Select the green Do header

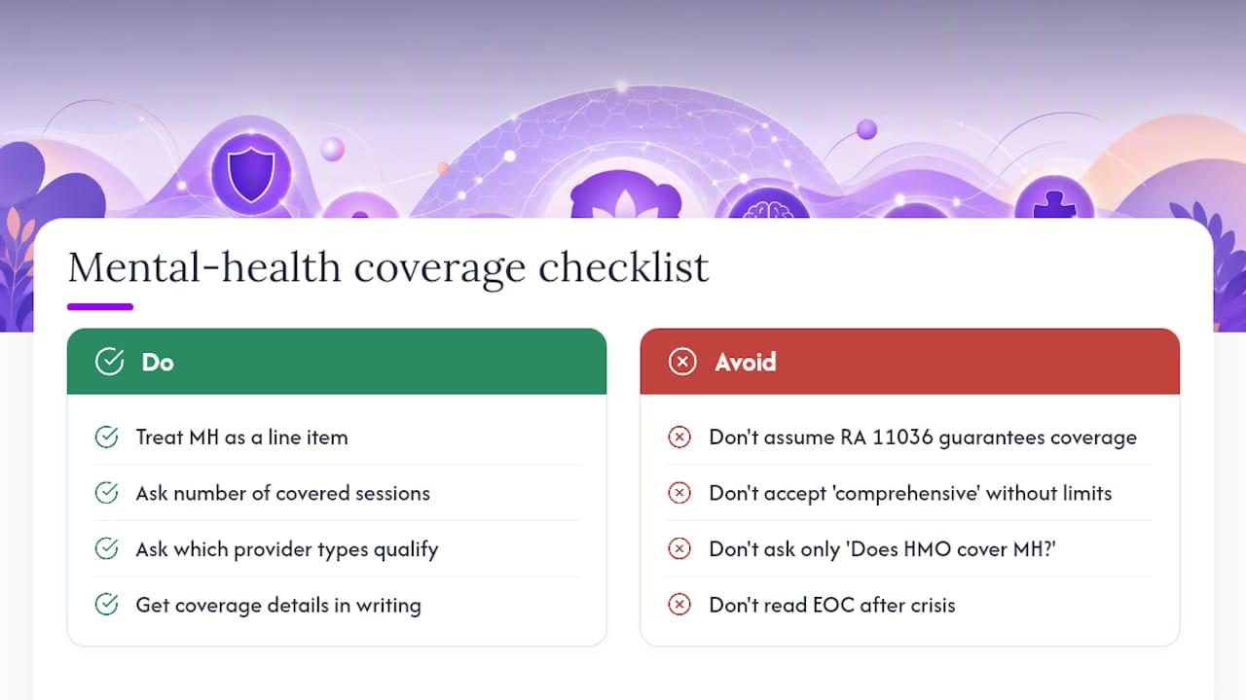(337, 362)
